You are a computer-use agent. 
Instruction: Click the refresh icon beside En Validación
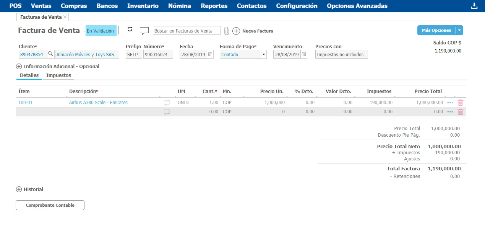click(x=130, y=29)
